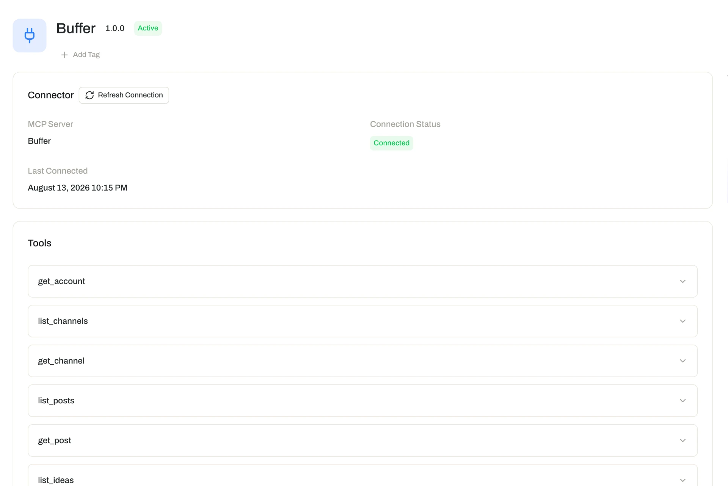Click the circular refresh arrows icon
The height and width of the screenshot is (486, 728).
[x=89, y=95]
